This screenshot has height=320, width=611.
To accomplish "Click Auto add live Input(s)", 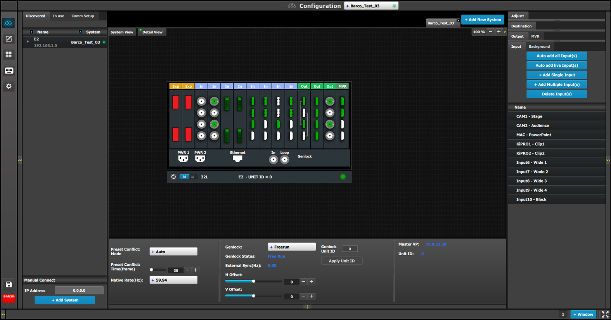I will click(x=557, y=66).
